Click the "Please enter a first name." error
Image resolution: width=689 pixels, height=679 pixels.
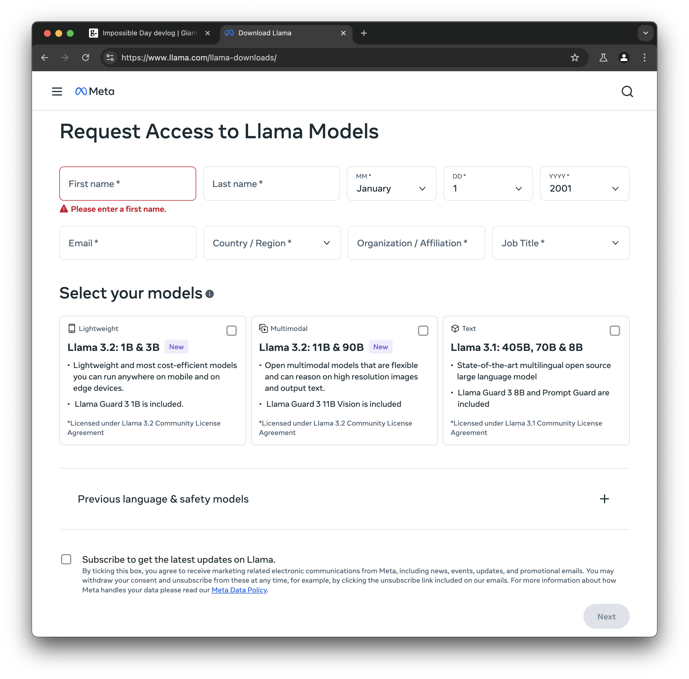118,209
